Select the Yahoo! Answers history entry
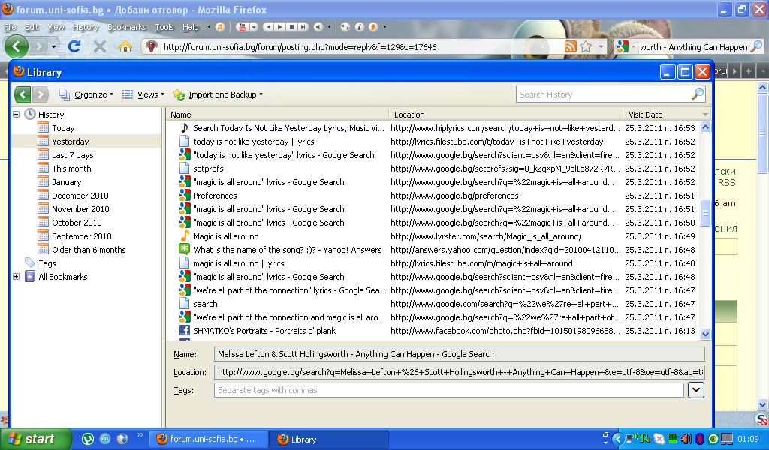The image size is (769, 450). pyautogui.click(x=287, y=250)
